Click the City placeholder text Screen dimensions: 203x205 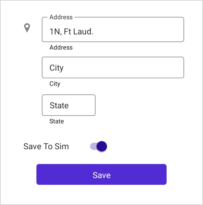coord(56,68)
